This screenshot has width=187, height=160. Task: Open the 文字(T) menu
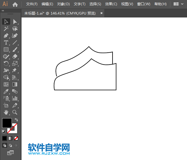pos(80,4)
